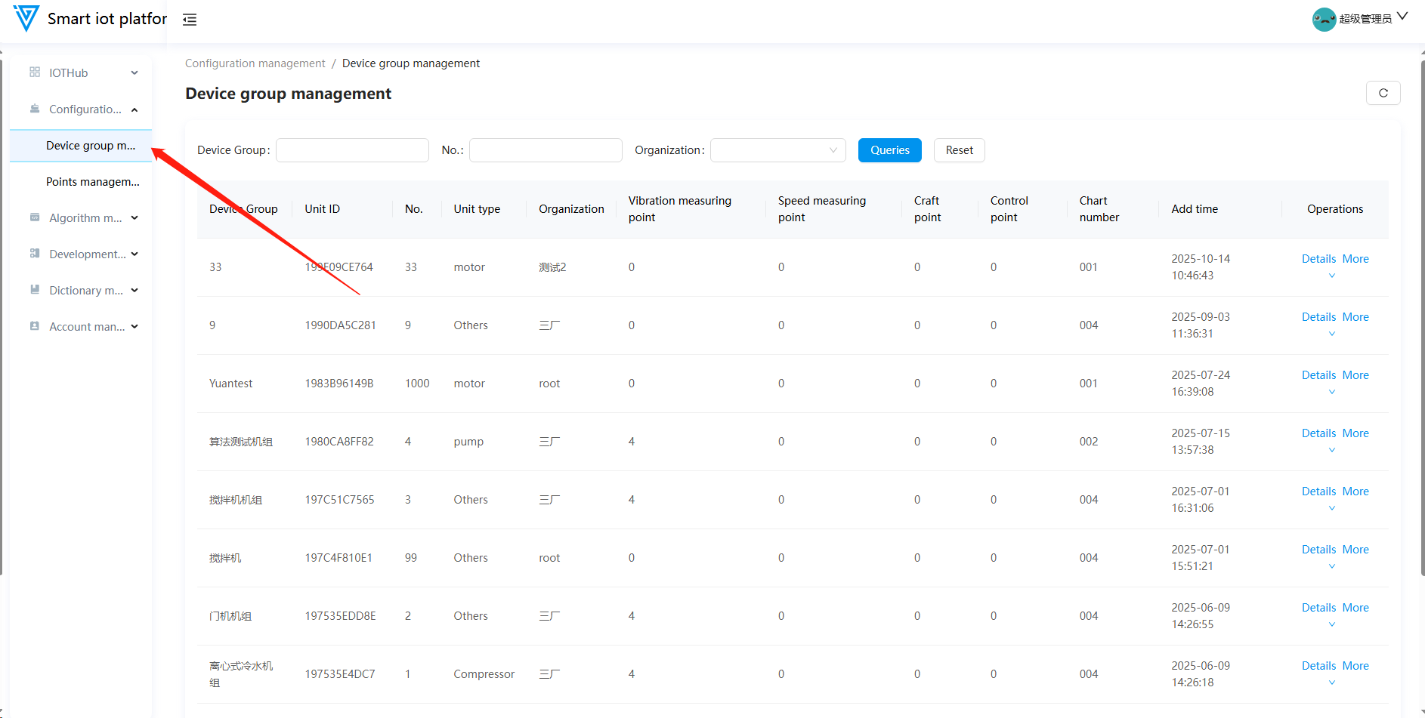Click the refresh icon button
Image resolution: width=1425 pixels, height=718 pixels.
point(1383,93)
